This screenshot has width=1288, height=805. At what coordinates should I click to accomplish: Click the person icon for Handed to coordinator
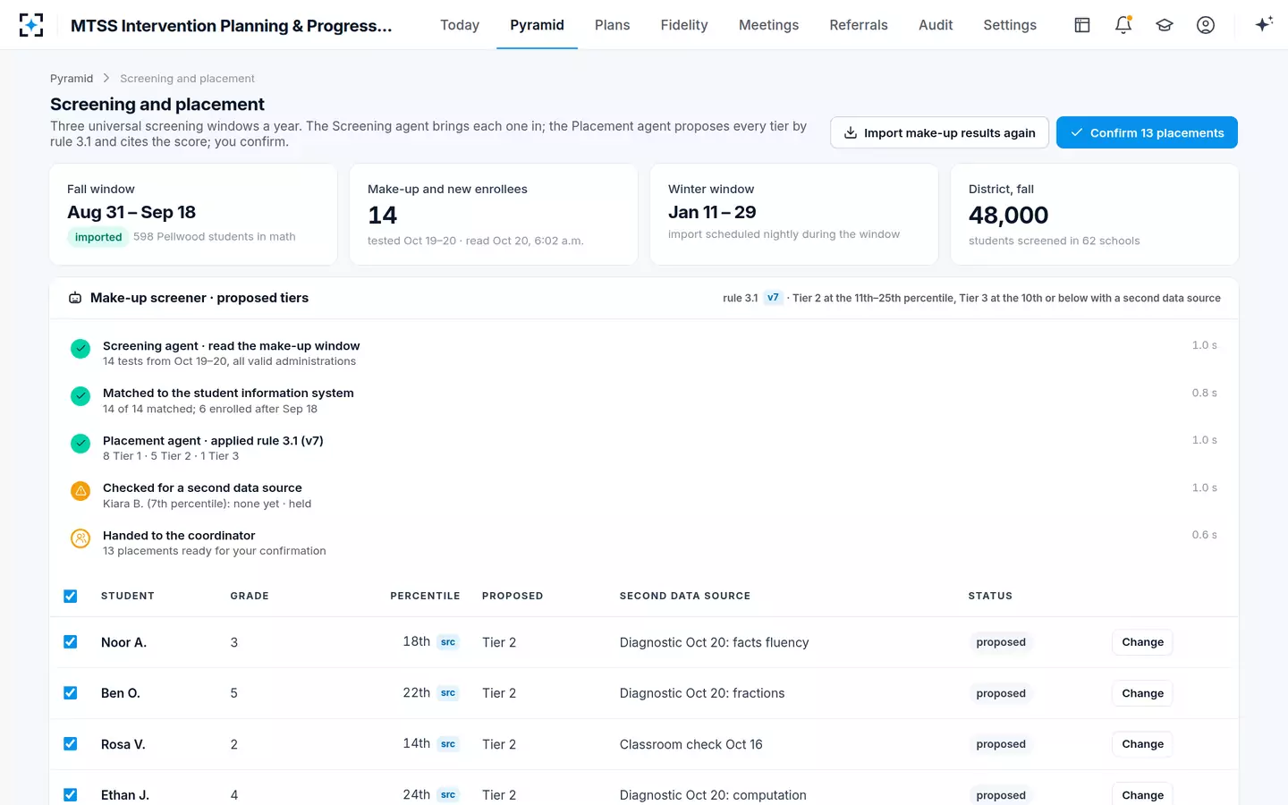pos(80,538)
